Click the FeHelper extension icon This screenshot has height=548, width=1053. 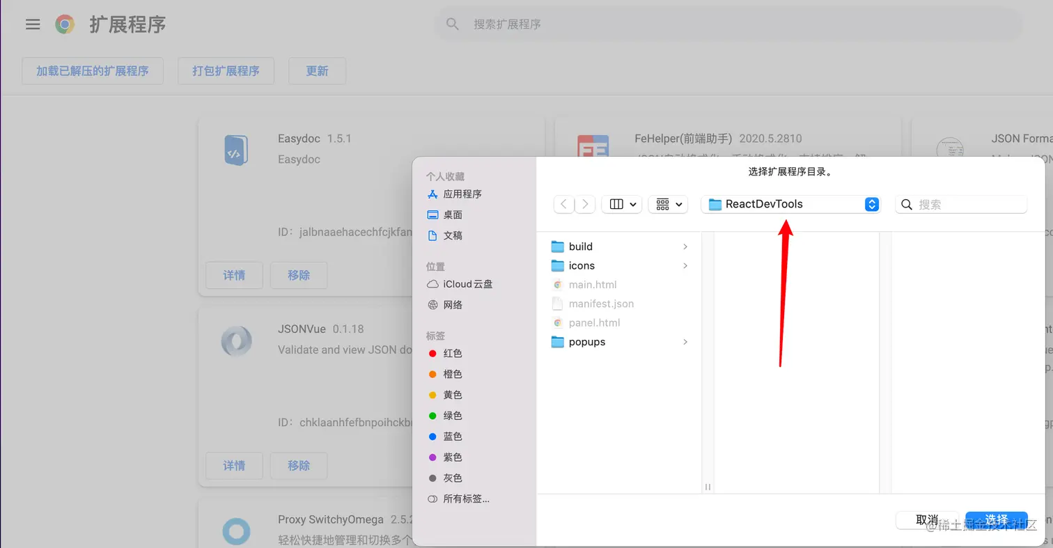[x=593, y=146]
